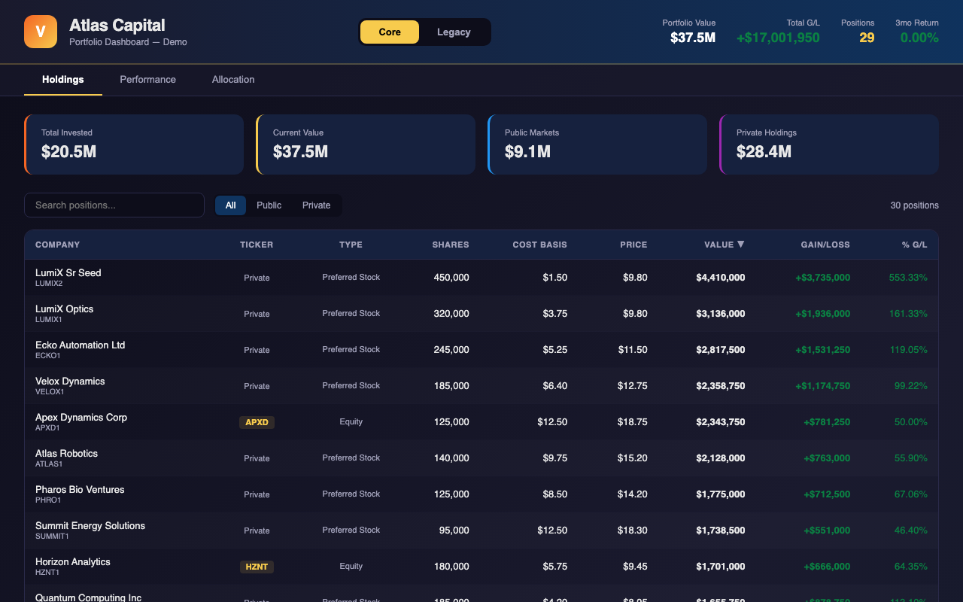Click the $2,358,750 value cell
Viewport: 963px width, 602px height.
[x=721, y=386]
